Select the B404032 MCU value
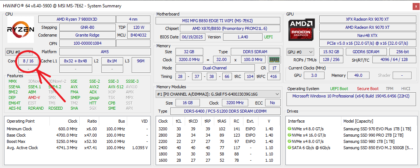Viewport: 420px width, 168px height. coord(139,35)
